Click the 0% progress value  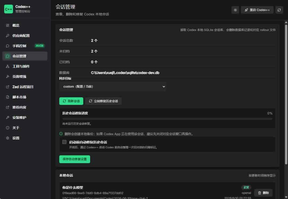(270, 113)
